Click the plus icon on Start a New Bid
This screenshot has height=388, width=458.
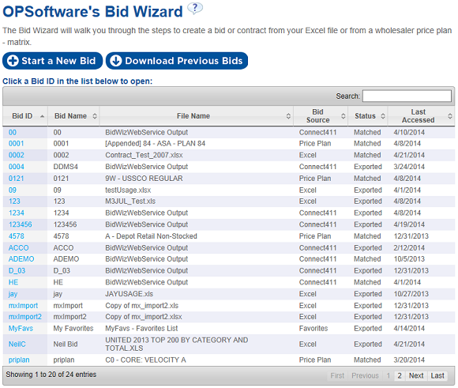click(x=13, y=61)
